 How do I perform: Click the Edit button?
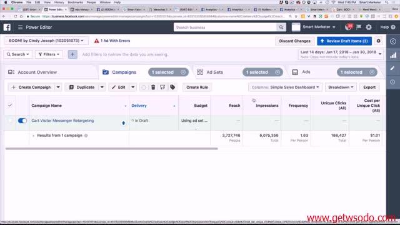pyautogui.click(x=119, y=87)
